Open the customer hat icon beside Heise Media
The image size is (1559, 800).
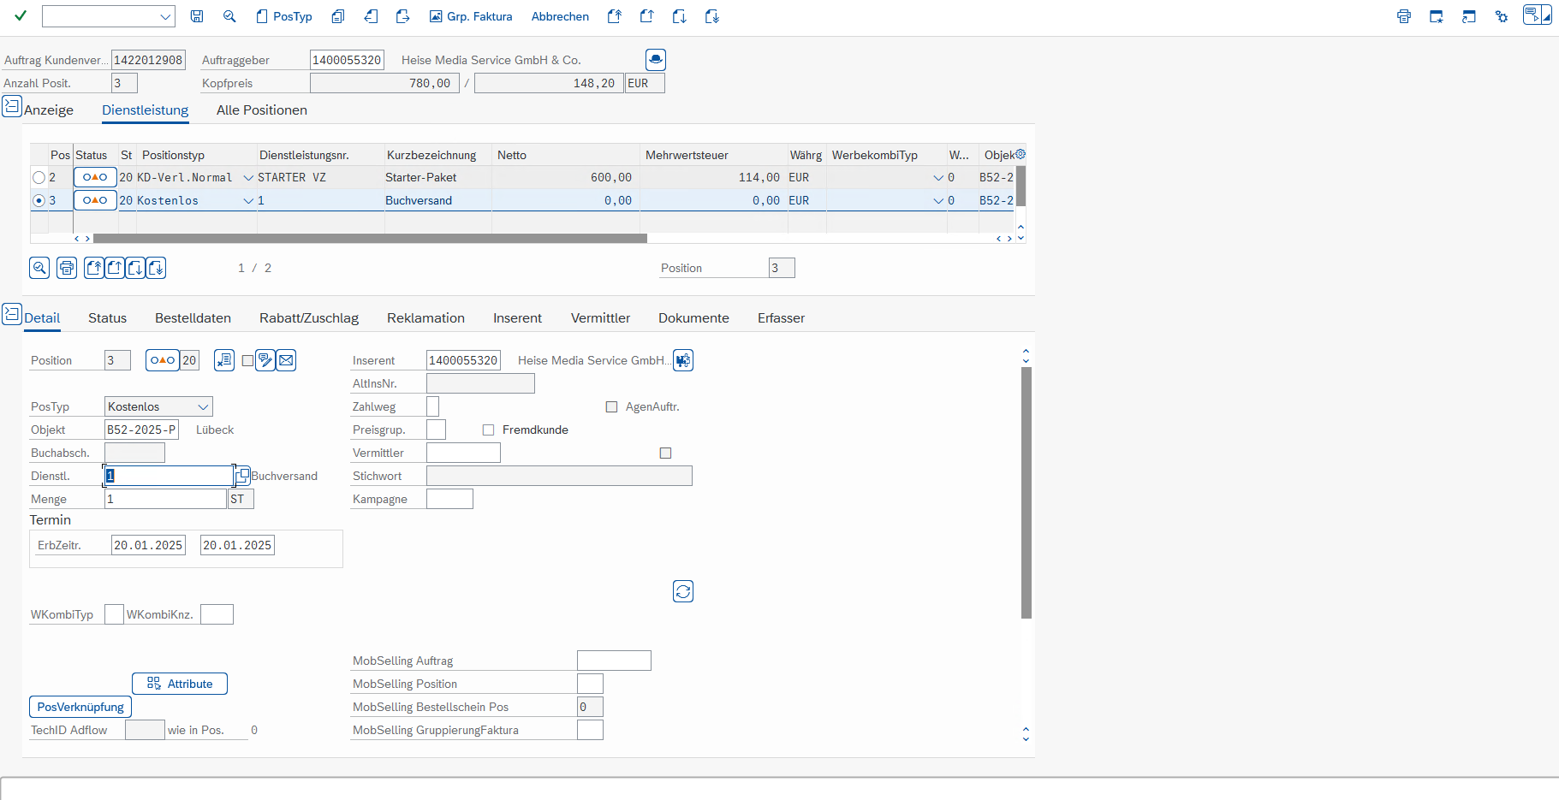tap(656, 60)
